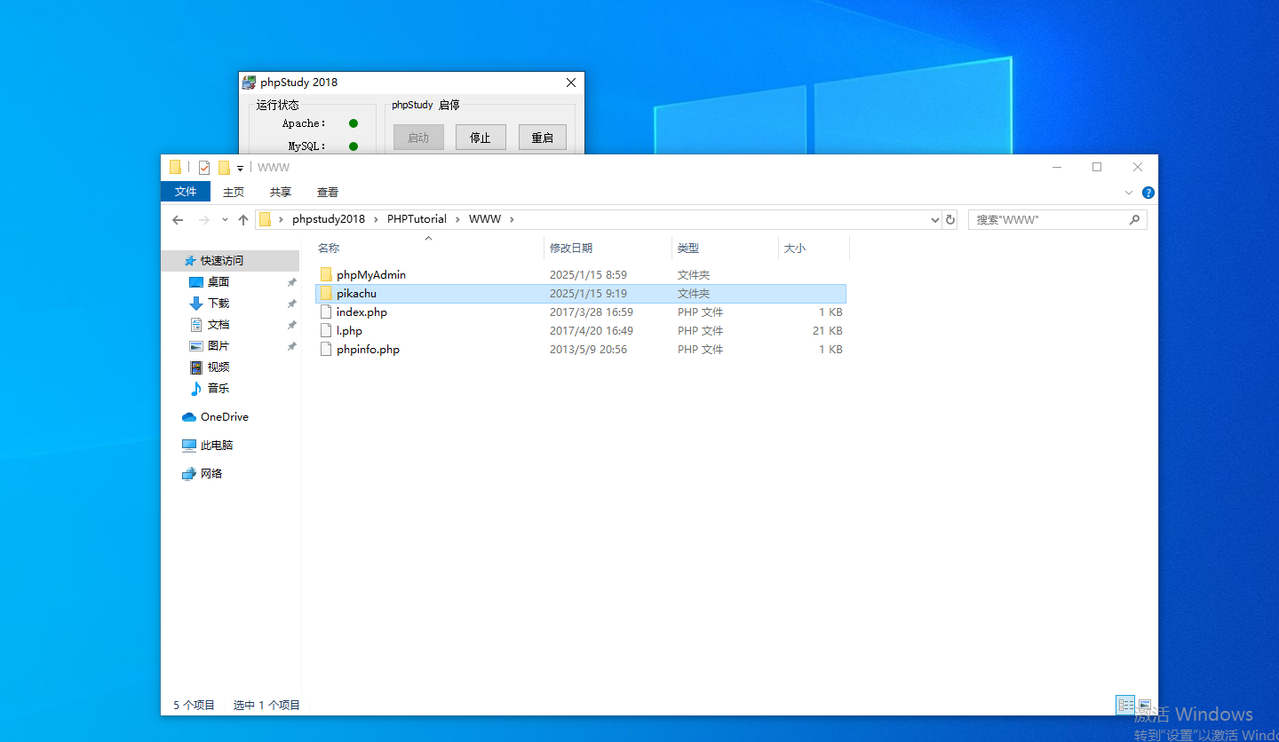1279x742 pixels.
Task: Click l.php size 21 KB
Action: click(828, 330)
